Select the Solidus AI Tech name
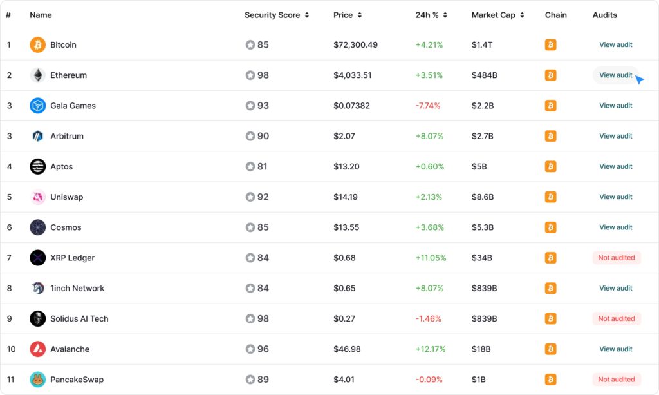The height and width of the screenshot is (395, 659). (x=79, y=319)
